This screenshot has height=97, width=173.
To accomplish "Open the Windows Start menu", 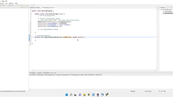I will tap(67, 95).
